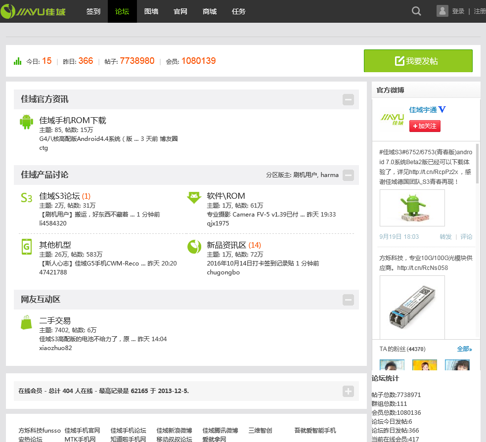The width and height of the screenshot is (486, 442).
Task: Open the 商城 nav tab
Action: pyautogui.click(x=210, y=11)
